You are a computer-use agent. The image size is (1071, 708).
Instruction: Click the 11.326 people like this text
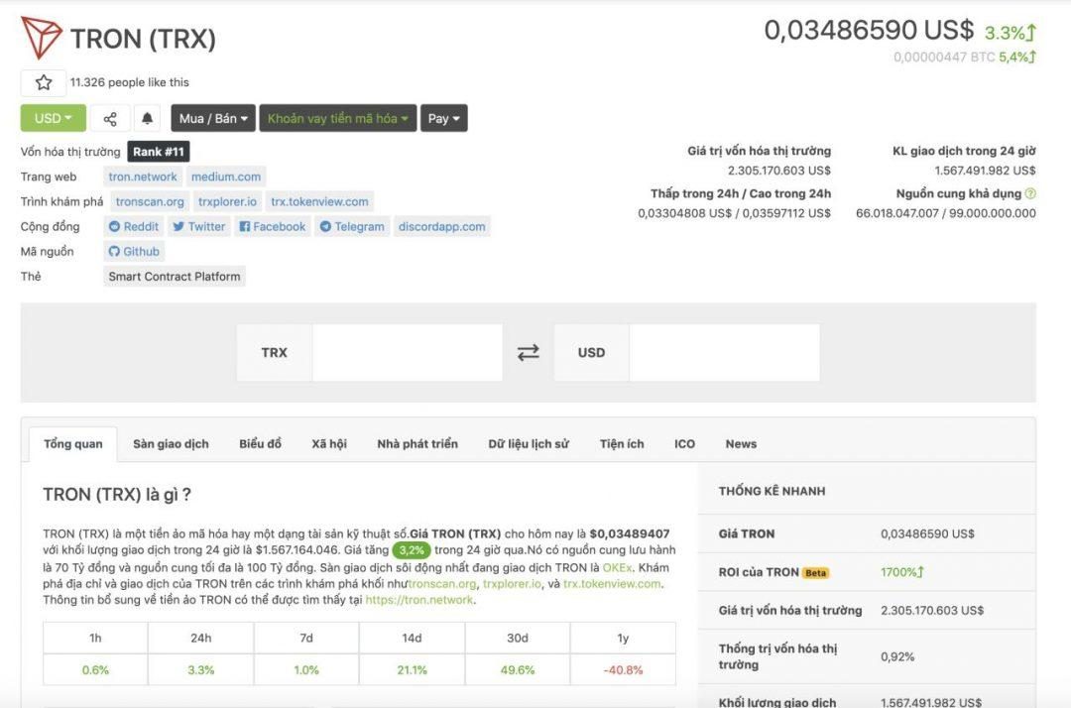point(130,82)
